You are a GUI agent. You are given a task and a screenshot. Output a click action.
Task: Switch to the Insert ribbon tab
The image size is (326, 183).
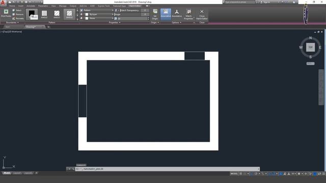pyautogui.click(x=21, y=6)
